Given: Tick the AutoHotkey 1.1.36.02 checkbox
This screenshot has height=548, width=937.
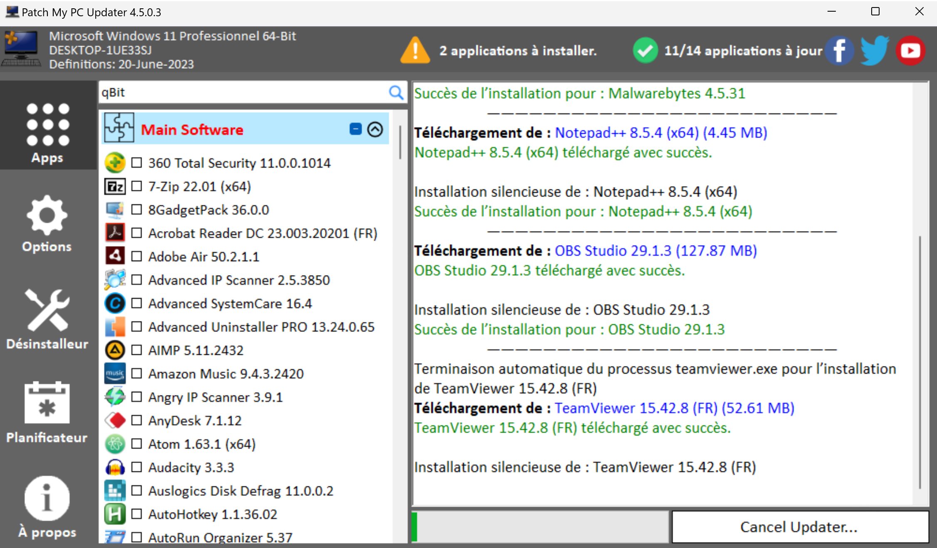Looking at the screenshot, I should 137,514.
